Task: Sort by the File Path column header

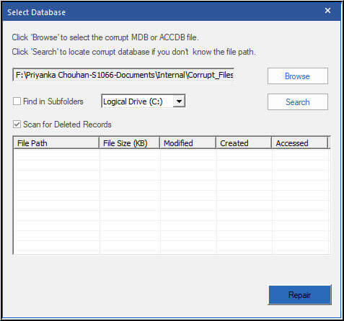Action: [56, 143]
